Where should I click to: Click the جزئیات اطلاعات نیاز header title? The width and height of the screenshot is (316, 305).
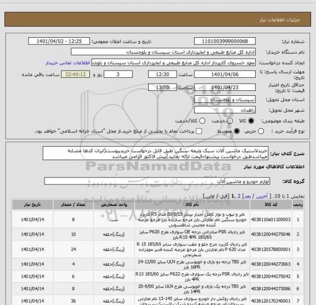pos(280,20)
